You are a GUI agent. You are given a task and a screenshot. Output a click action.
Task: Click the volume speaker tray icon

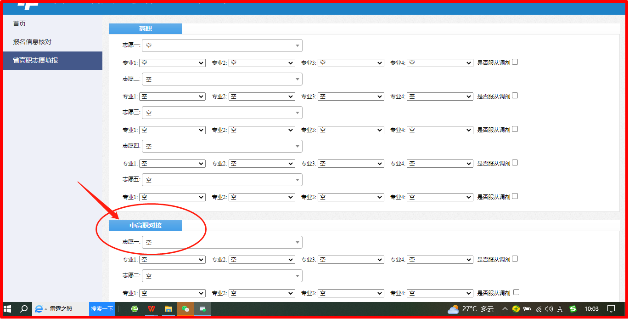pyautogui.click(x=549, y=309)
